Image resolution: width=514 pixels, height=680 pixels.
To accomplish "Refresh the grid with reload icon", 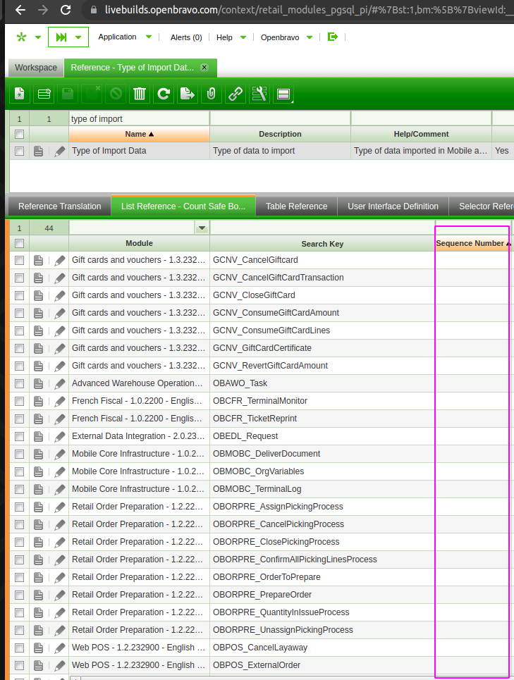I will pos(164,93).
